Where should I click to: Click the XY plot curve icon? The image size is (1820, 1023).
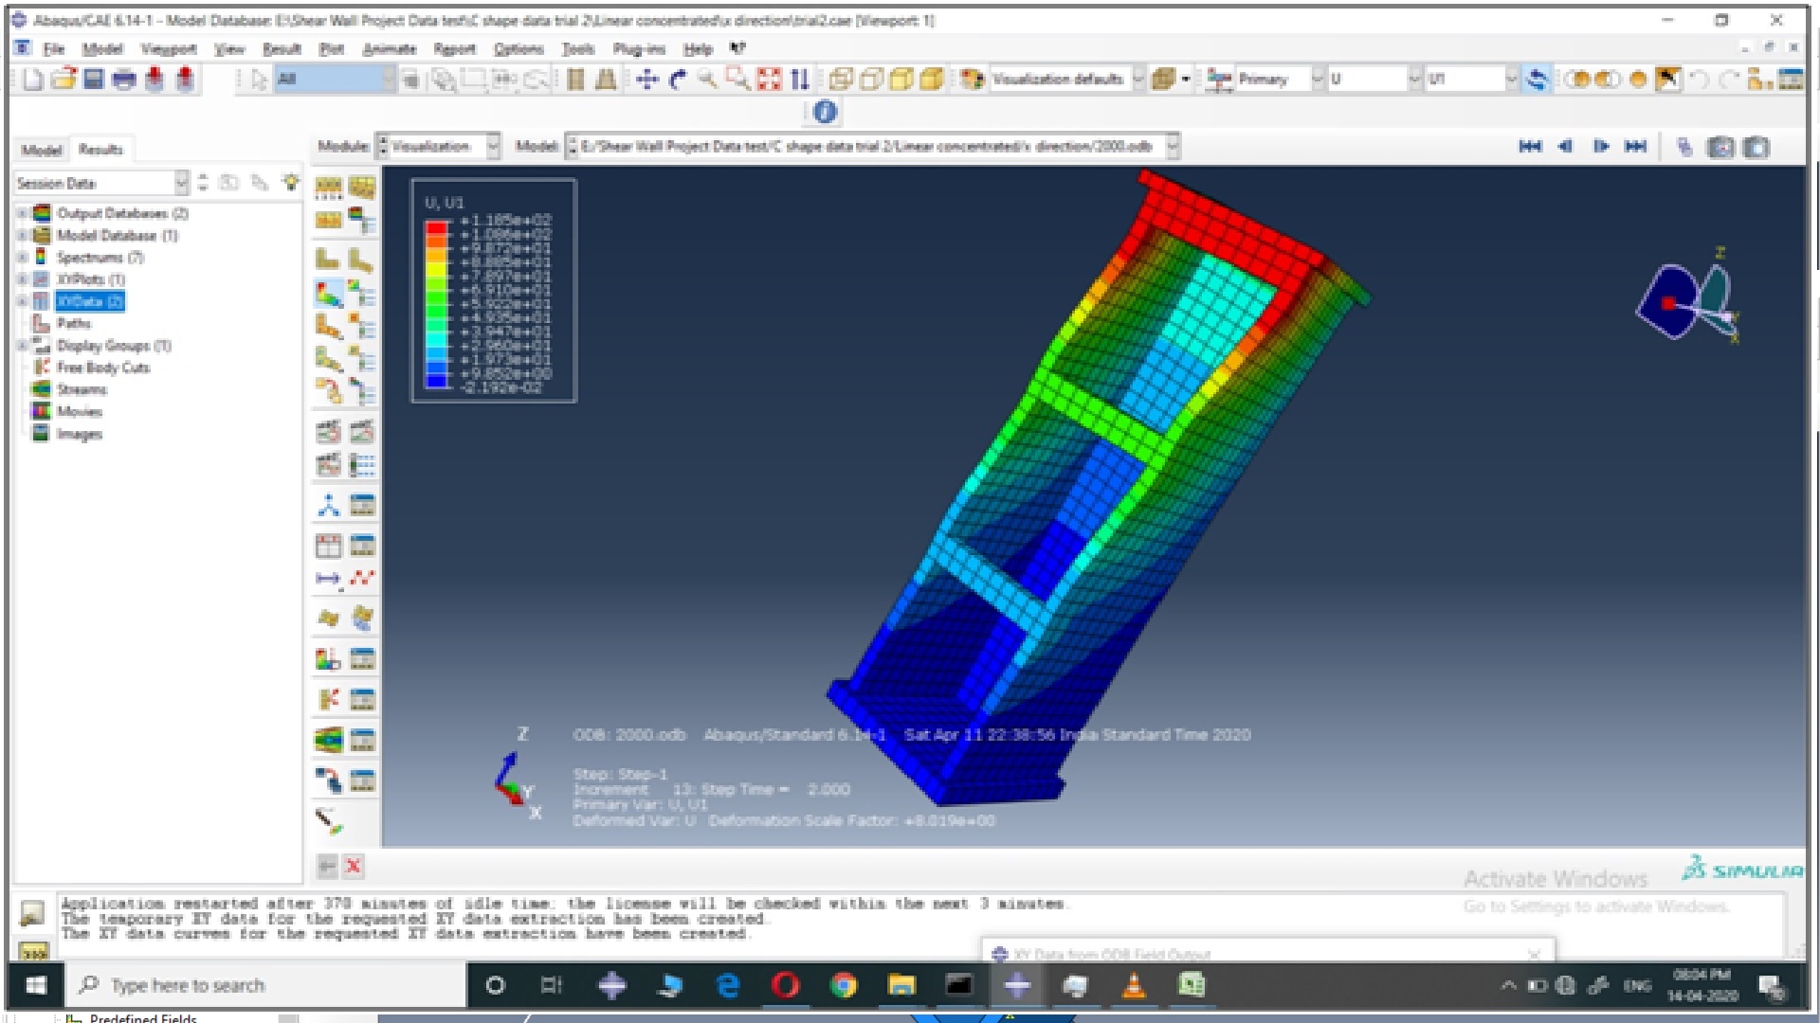coord(361,578)
